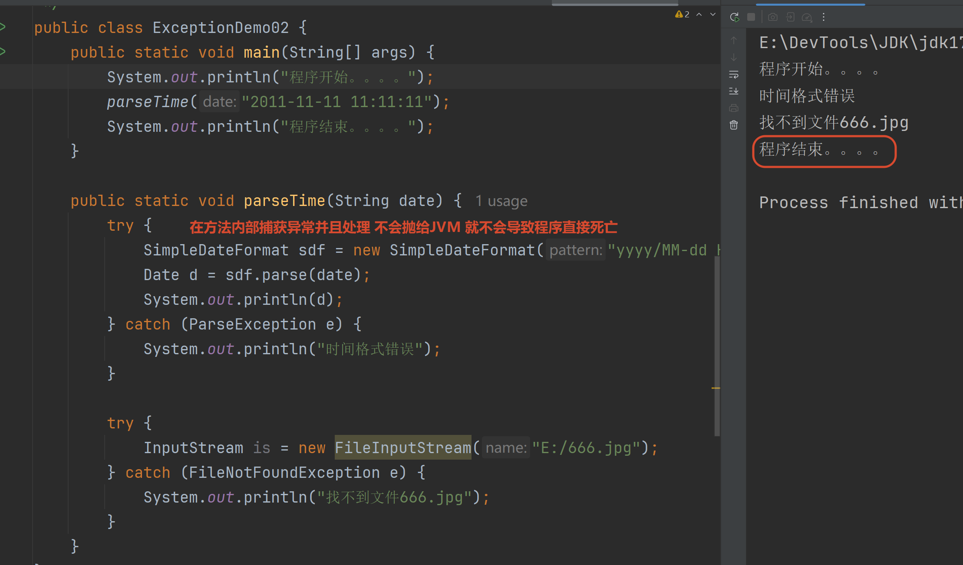Screen dimensions: 963x565
Task: Jump to next highlighted problem chevron
Action: coord(713,14)
